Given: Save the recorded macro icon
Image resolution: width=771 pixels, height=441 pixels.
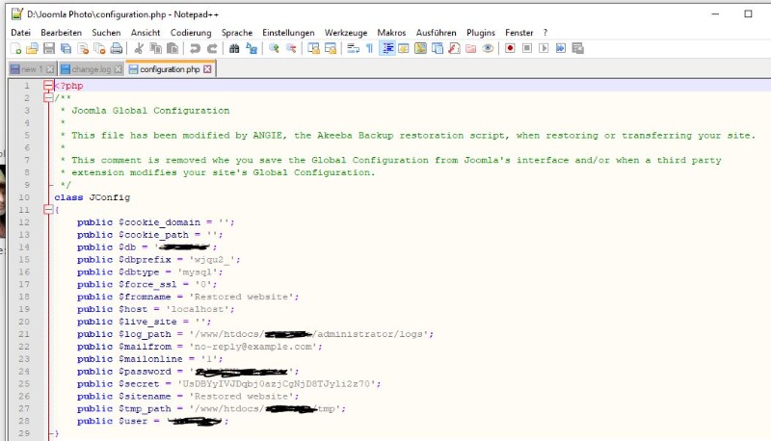Looking at the screenshot, I should coord(577,48).
